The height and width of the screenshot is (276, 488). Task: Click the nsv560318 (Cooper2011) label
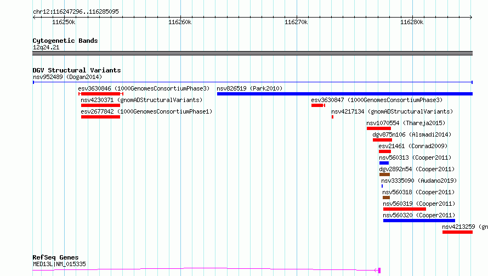pyautogui.click(x=418, y=192)
